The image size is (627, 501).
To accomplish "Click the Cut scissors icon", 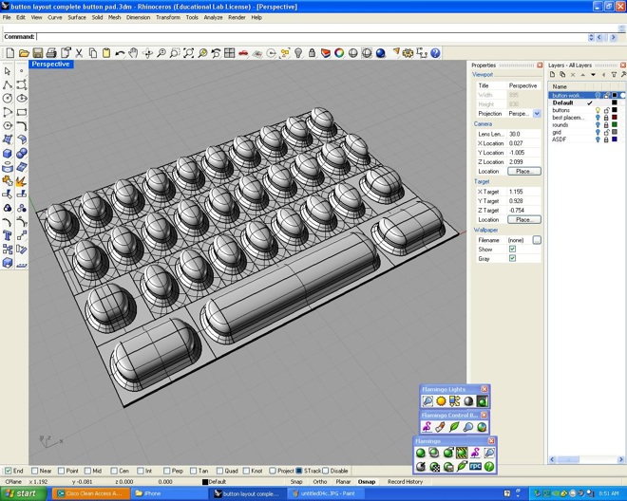I will click(79, 53).
